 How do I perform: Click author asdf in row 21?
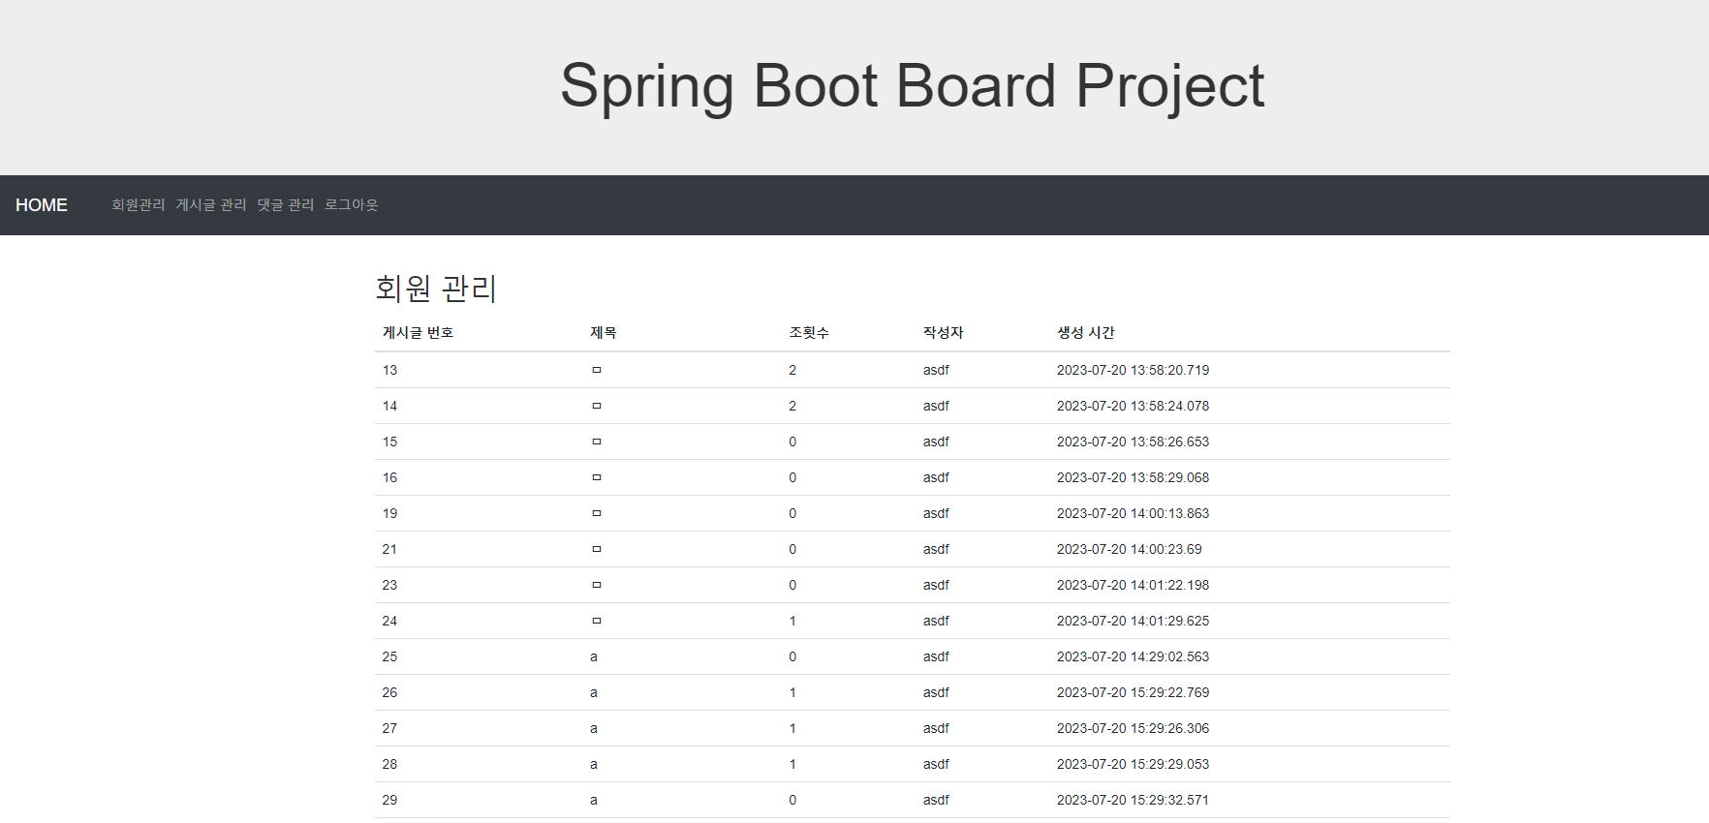[x=936, y=549]
